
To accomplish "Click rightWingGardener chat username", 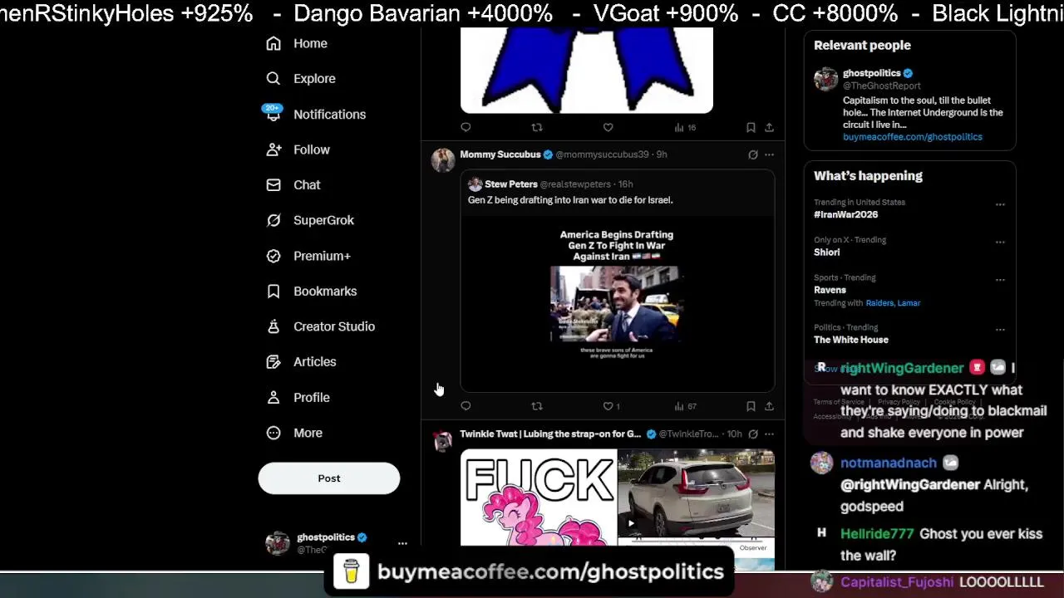I will [x=902, y=368].
